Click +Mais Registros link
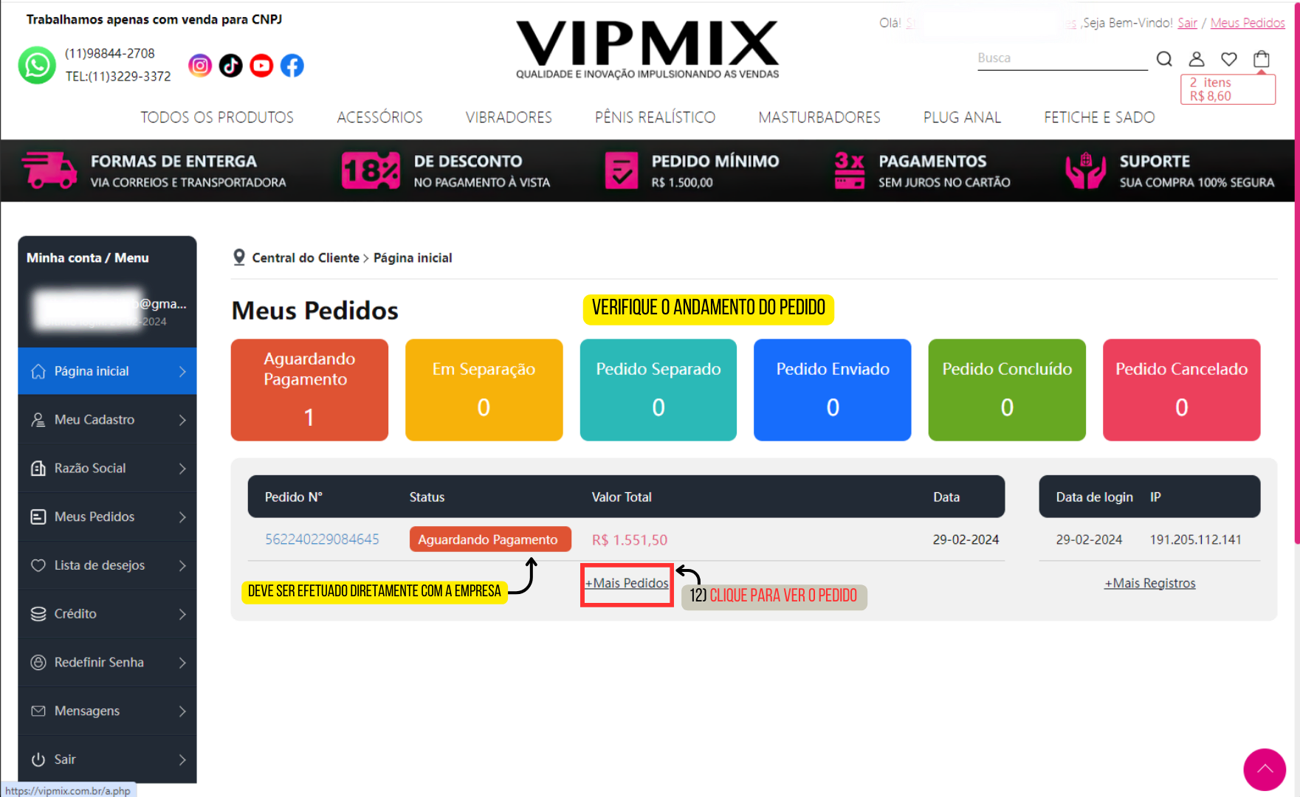The image size is (1300, 797). click(1149, 583)
